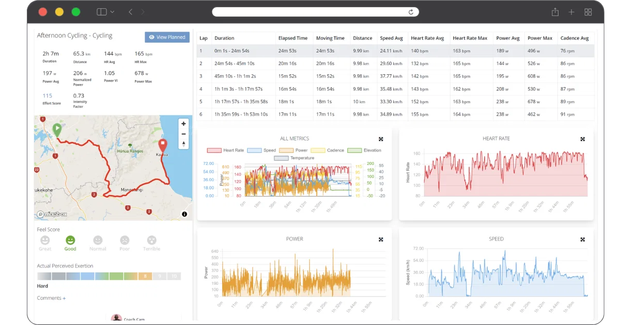The height and width of the screenshot is (325, 620).
Task: Select the Normal feel score face
Action: point(98,243)
